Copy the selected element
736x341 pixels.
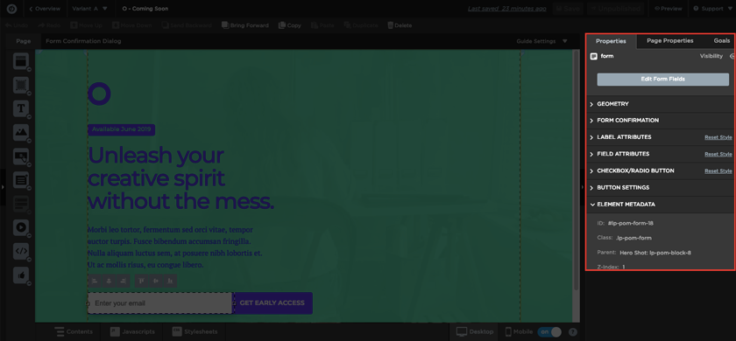290,25
